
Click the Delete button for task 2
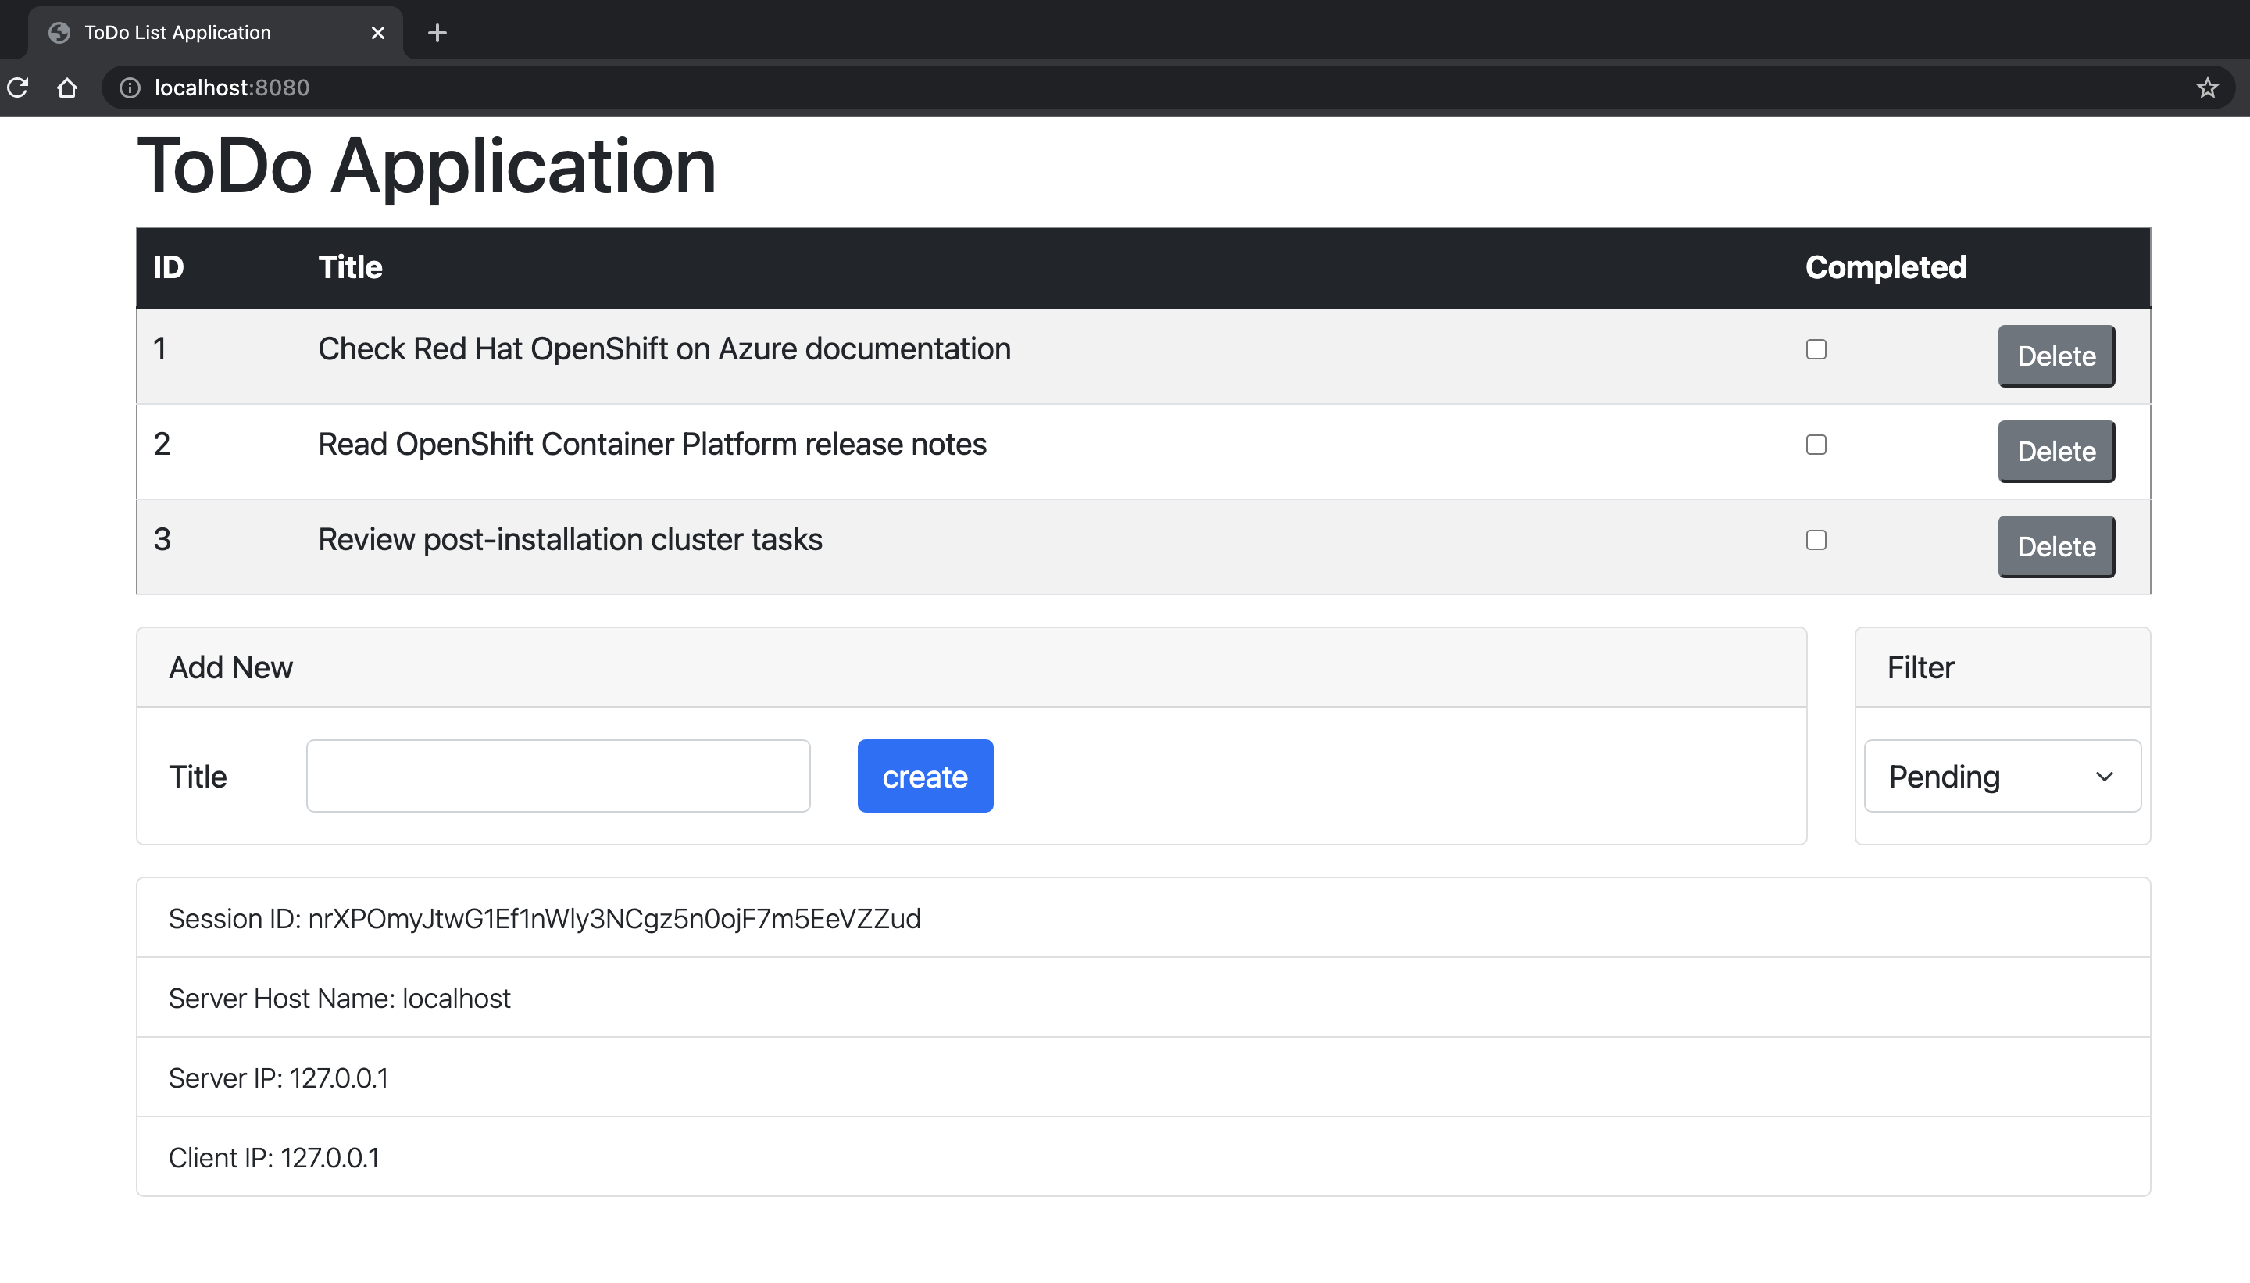point(2055,450)
